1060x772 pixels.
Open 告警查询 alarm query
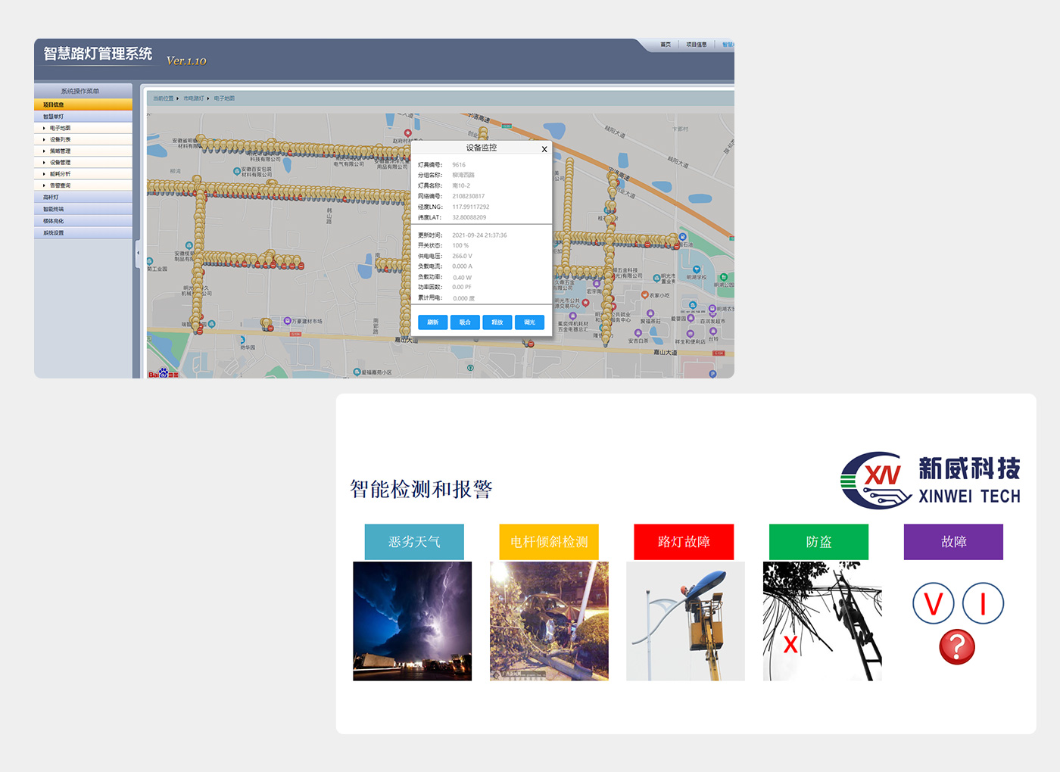60,185
